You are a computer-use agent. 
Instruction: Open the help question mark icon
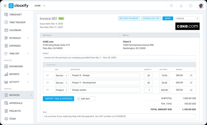[191, 5]
